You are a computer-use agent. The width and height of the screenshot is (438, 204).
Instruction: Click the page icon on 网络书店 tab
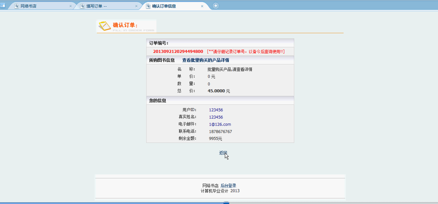[x=16, y=6]
